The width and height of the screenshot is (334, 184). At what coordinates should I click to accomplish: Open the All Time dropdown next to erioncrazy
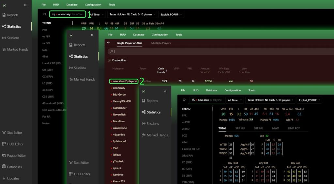(97, 14)
